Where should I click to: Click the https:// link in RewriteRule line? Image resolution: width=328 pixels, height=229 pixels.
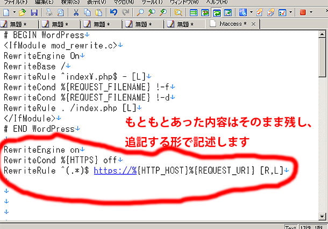(113, 171)
